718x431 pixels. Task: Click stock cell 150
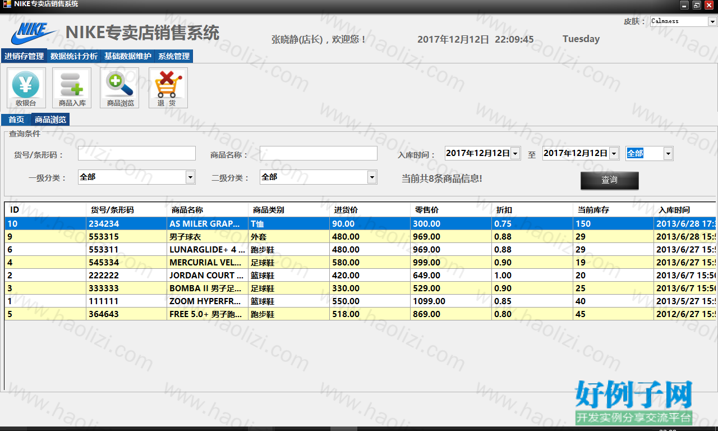coord(613,223)
